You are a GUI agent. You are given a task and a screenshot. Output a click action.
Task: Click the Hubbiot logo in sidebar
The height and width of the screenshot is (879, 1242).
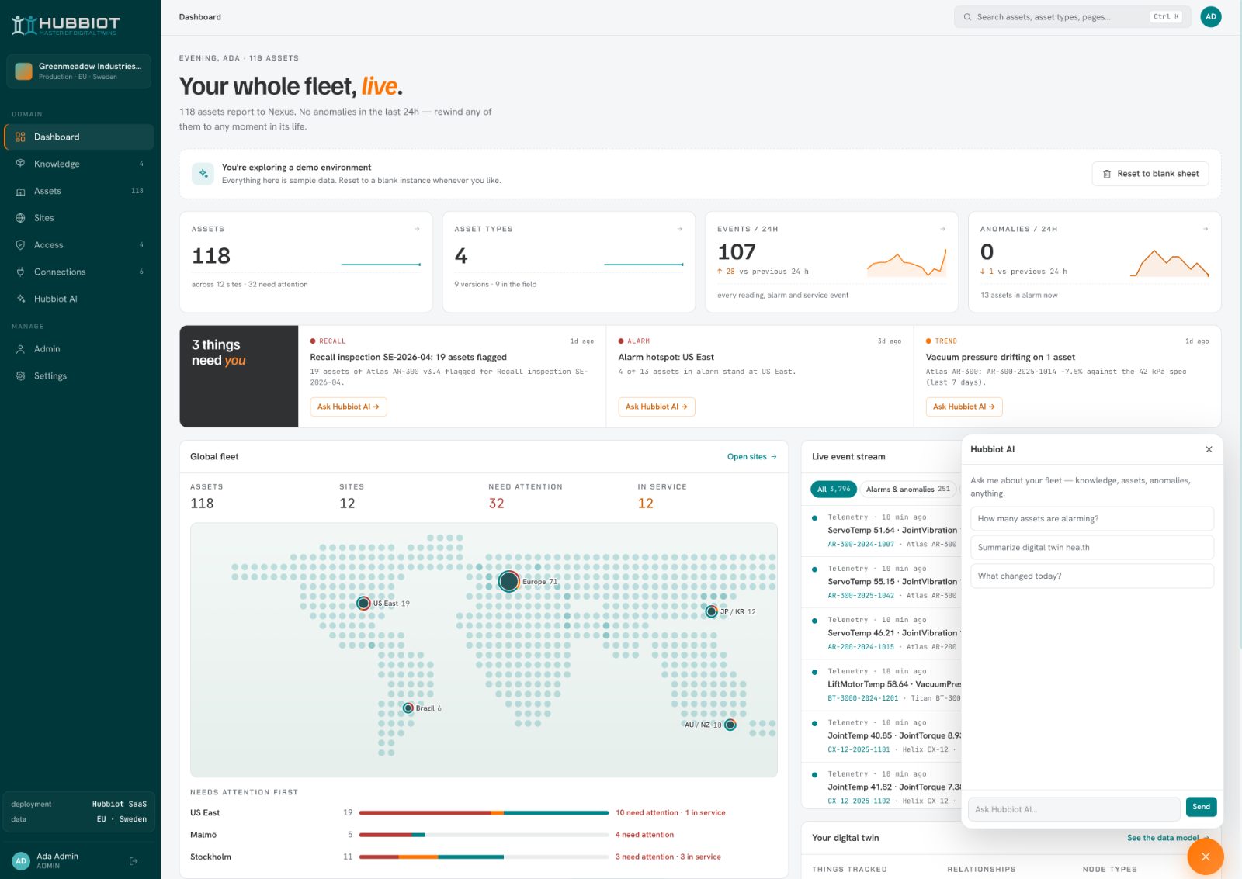coord(66,26)
